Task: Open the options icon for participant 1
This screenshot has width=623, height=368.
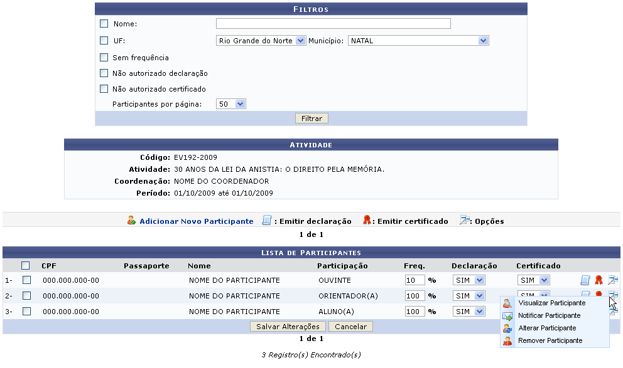Action: click(612, 280)
